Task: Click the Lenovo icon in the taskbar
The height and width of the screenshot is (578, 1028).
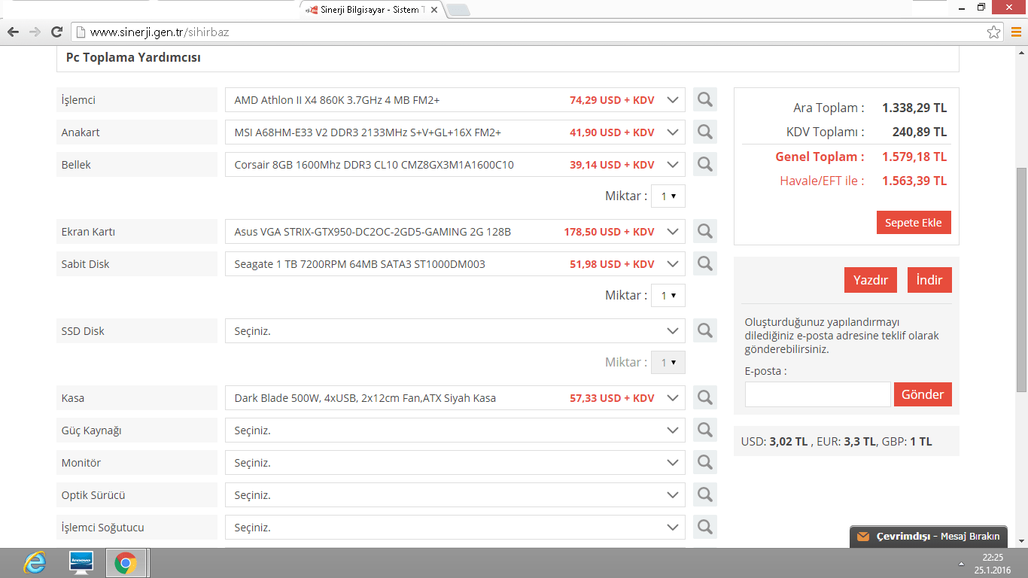Action: [x=81, y=563]
